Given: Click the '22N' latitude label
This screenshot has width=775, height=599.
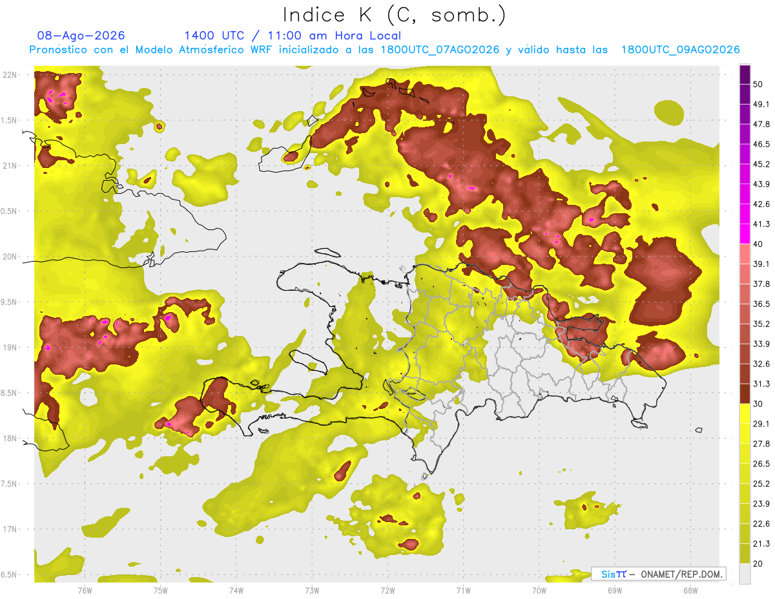Looking at the screenshot, I should click(x=11, y=75).
